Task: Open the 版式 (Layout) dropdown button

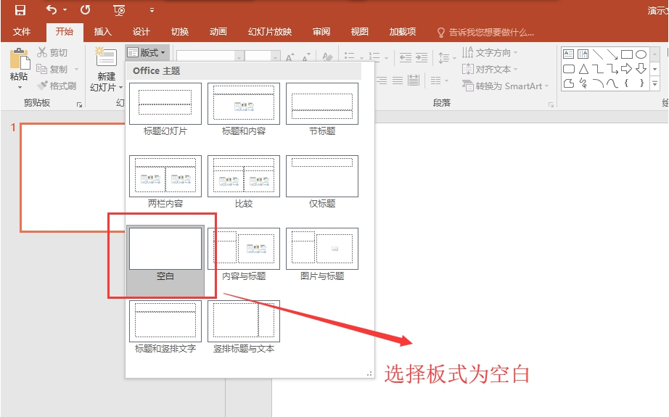Action: (147, 52)
